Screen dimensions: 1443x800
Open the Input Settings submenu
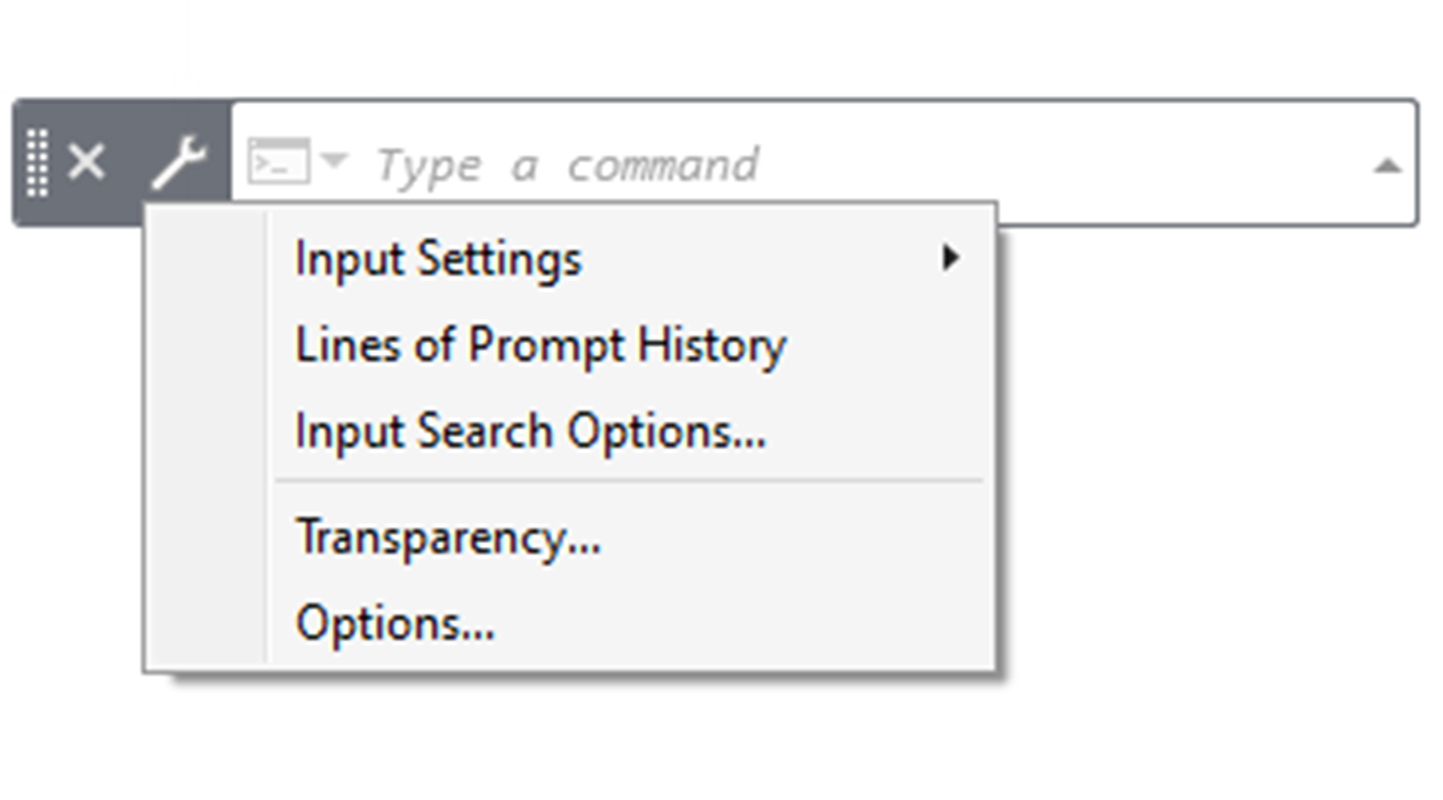pyautogui.click(x=439, y=259)
